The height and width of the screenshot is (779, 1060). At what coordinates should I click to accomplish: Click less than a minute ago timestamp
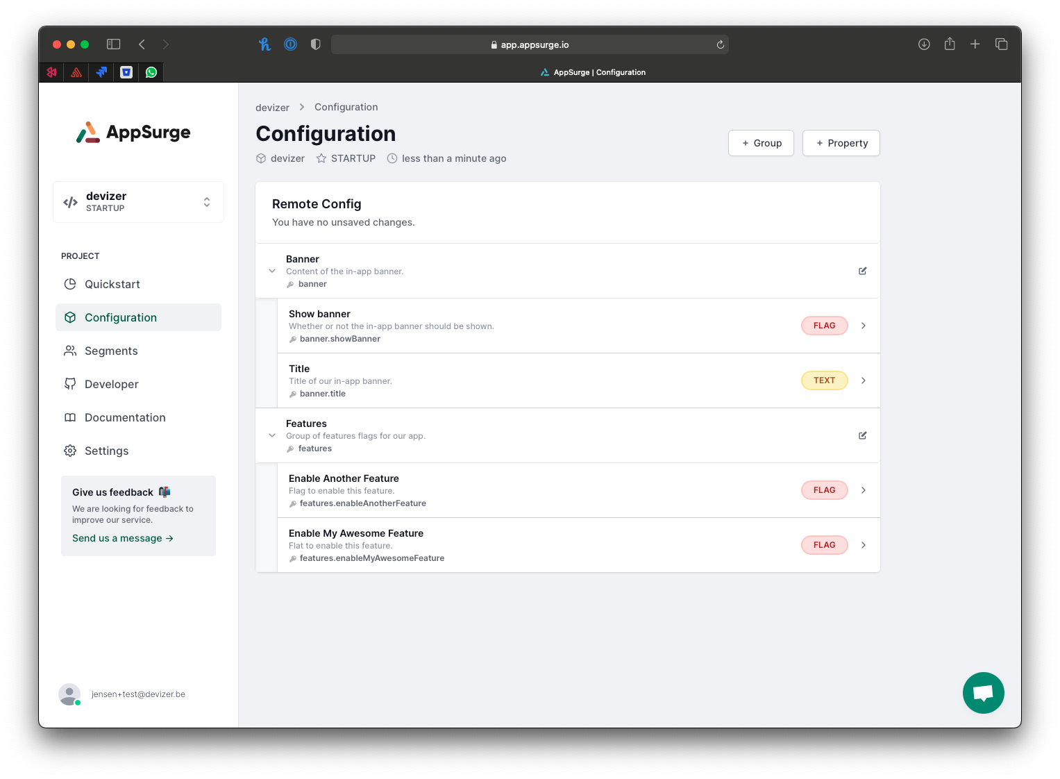(x=454, y=158)
